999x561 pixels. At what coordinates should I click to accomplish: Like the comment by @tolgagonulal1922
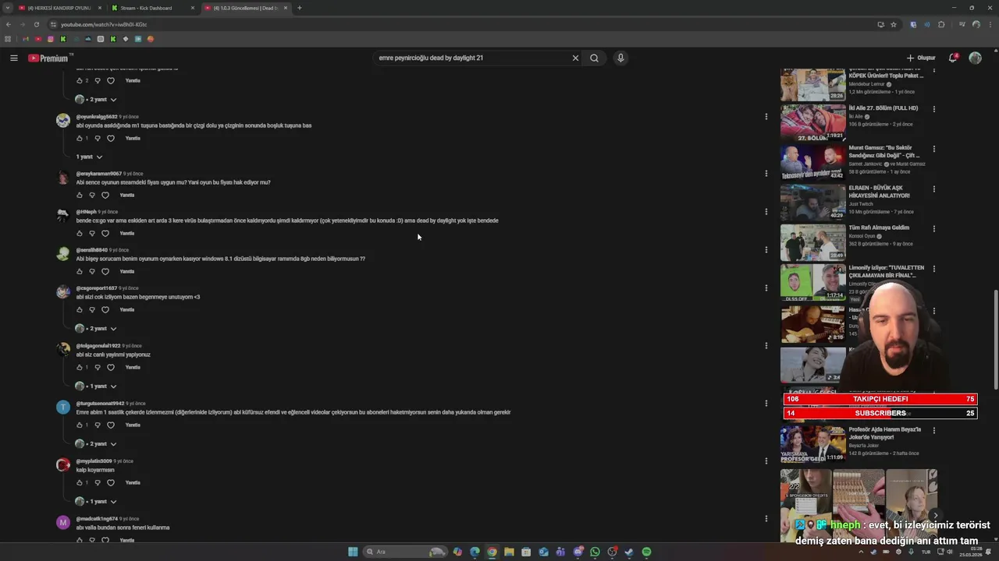coord(79,367)
